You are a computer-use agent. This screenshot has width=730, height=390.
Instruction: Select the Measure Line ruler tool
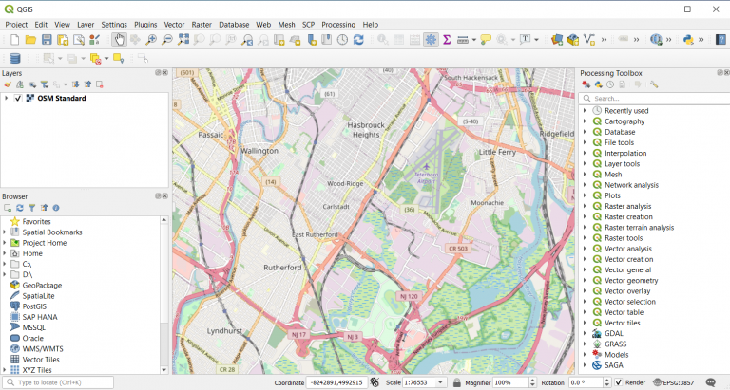pyautogui.click(x=462, y=40)
